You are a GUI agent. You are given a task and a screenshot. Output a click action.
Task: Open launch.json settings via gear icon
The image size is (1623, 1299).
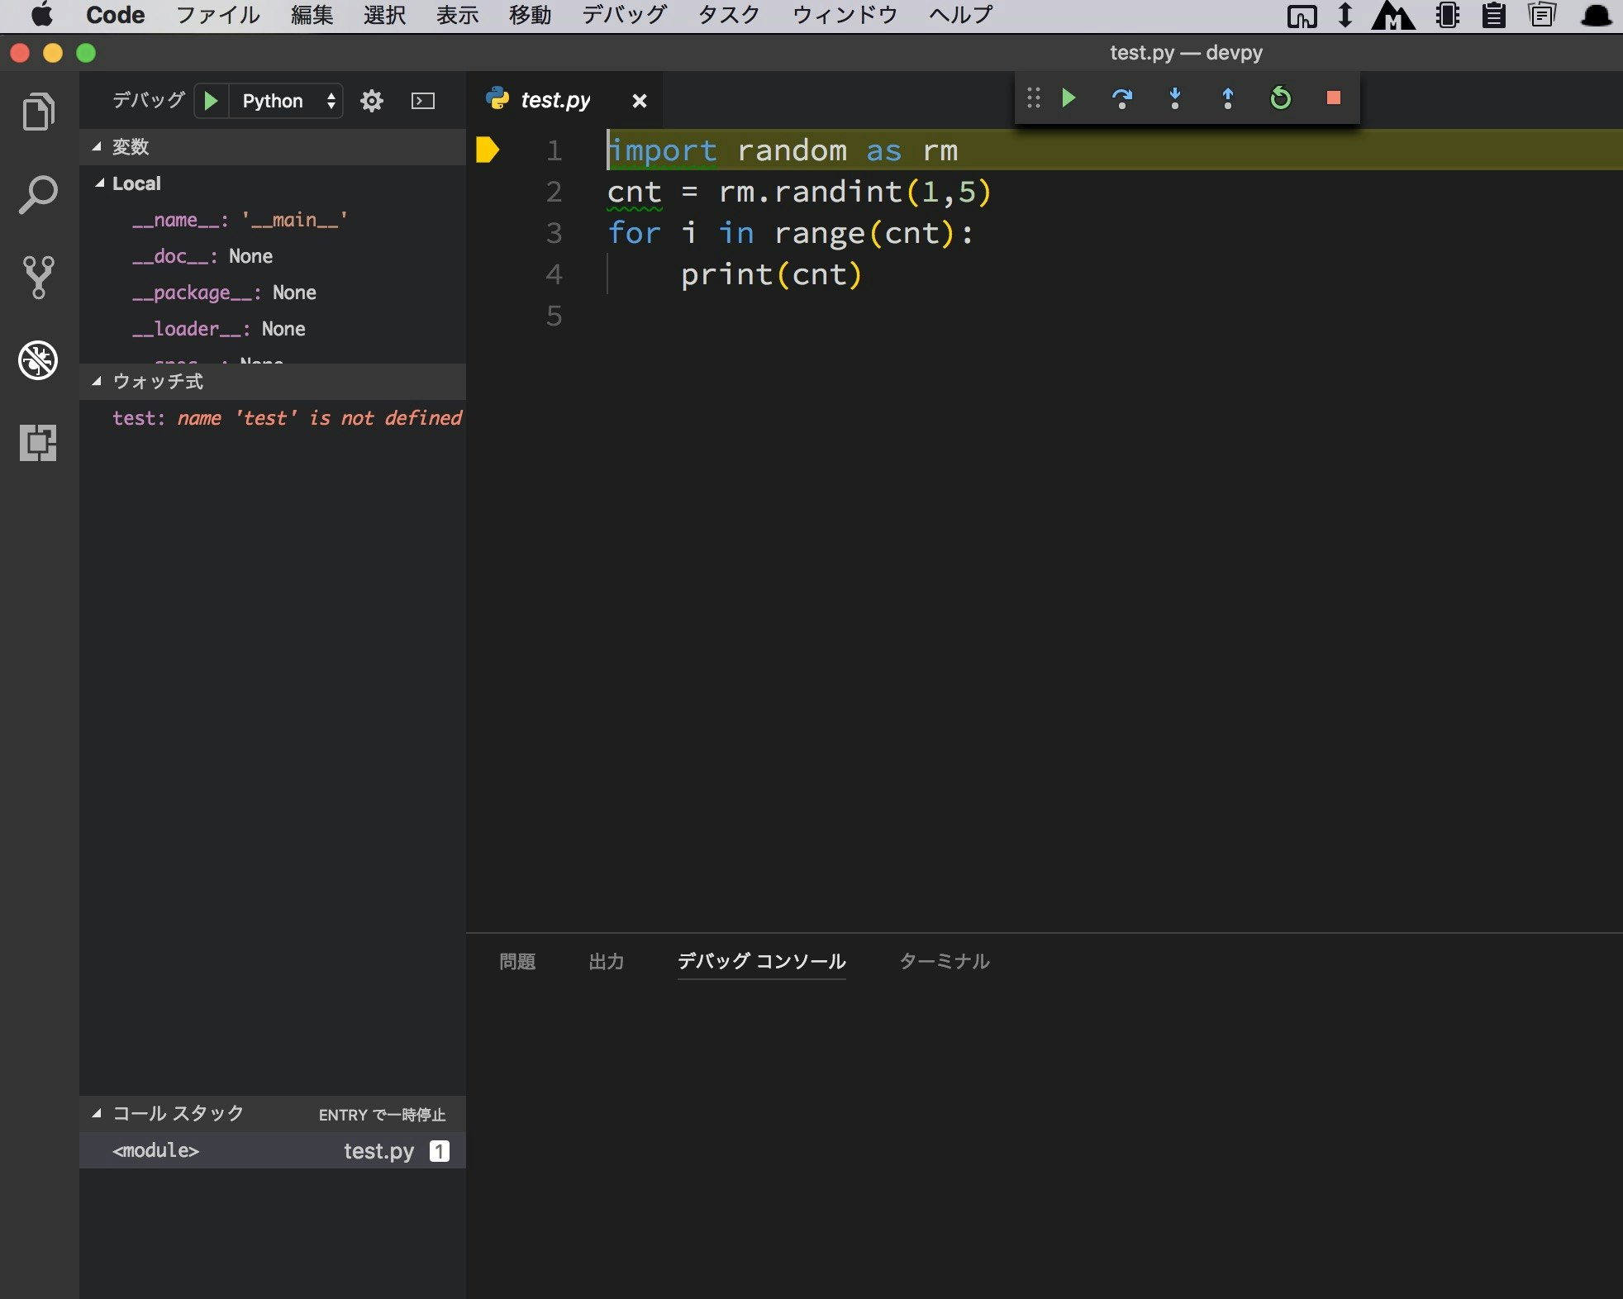pyautogui.click(x=372, y=101)
